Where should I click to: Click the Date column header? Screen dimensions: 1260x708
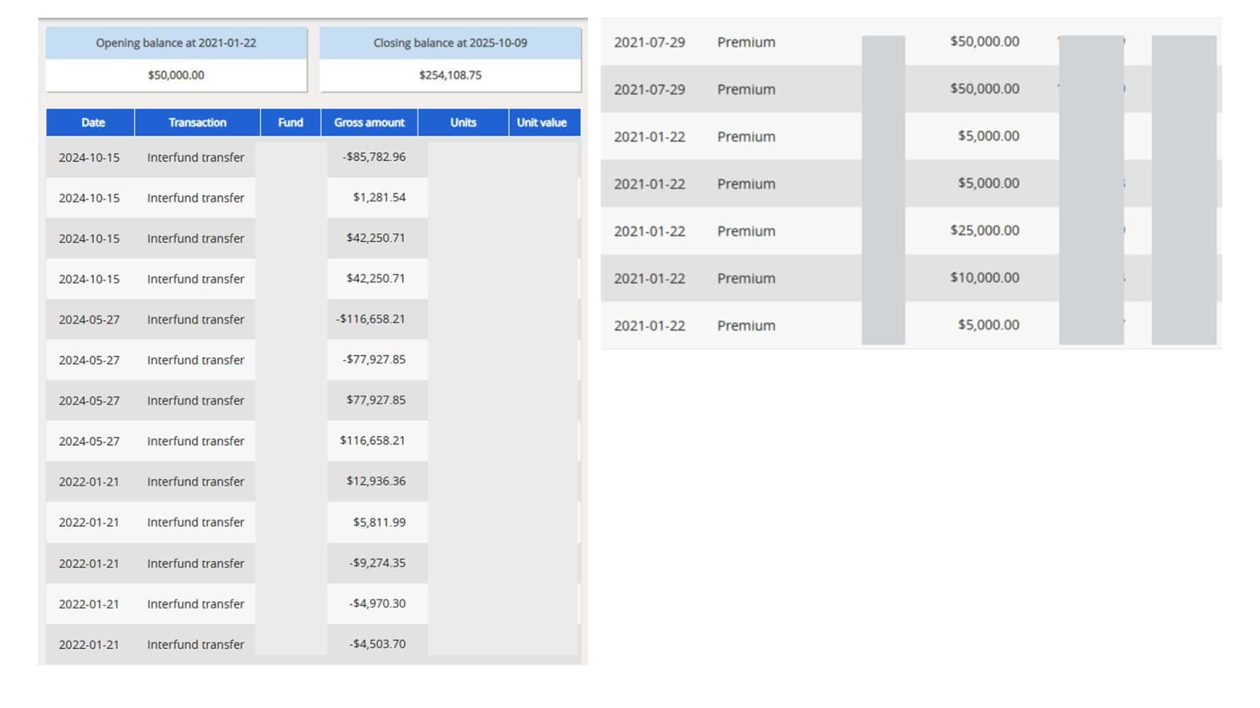(x=93, y=123)
